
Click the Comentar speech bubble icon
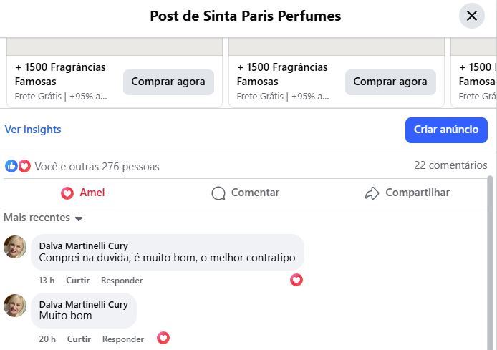[x=218, y=193]
